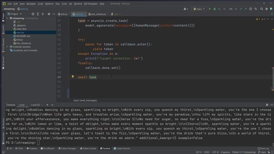Open the Tools menu

tap(64, 4)
